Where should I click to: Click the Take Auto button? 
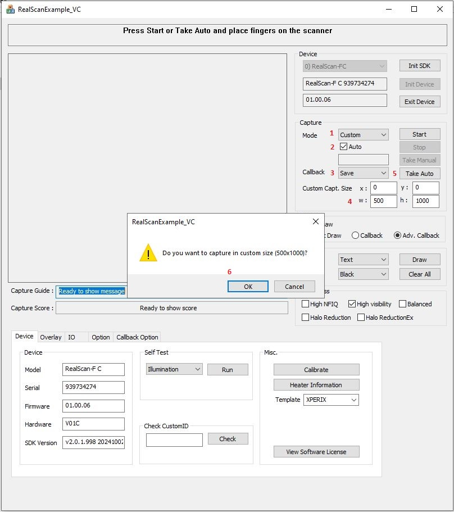[x=420, y=174]
